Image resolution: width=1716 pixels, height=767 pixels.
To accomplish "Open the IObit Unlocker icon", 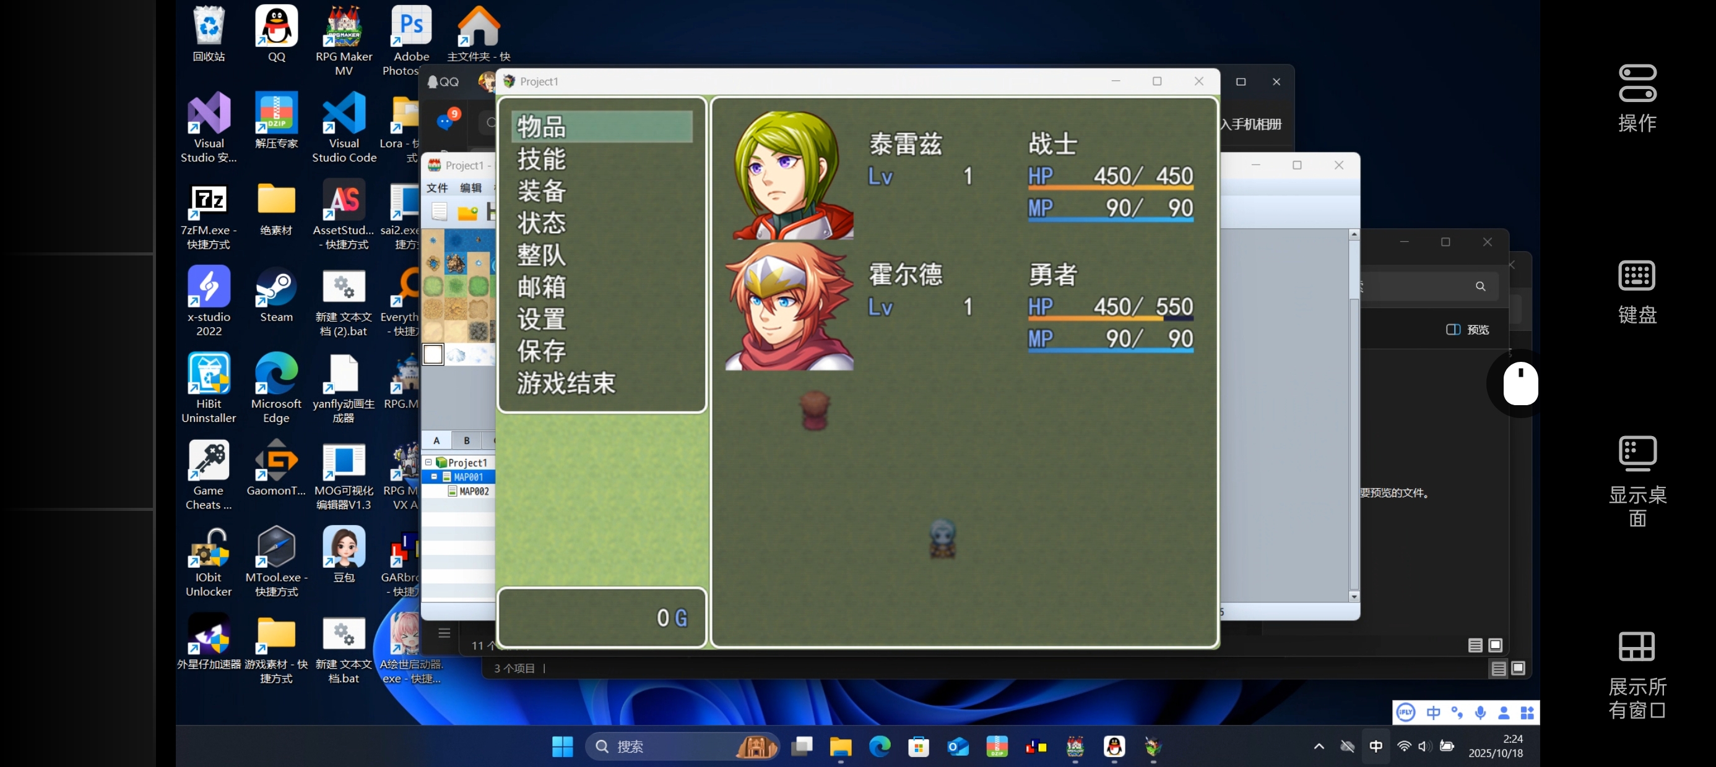I will [209, 560].
